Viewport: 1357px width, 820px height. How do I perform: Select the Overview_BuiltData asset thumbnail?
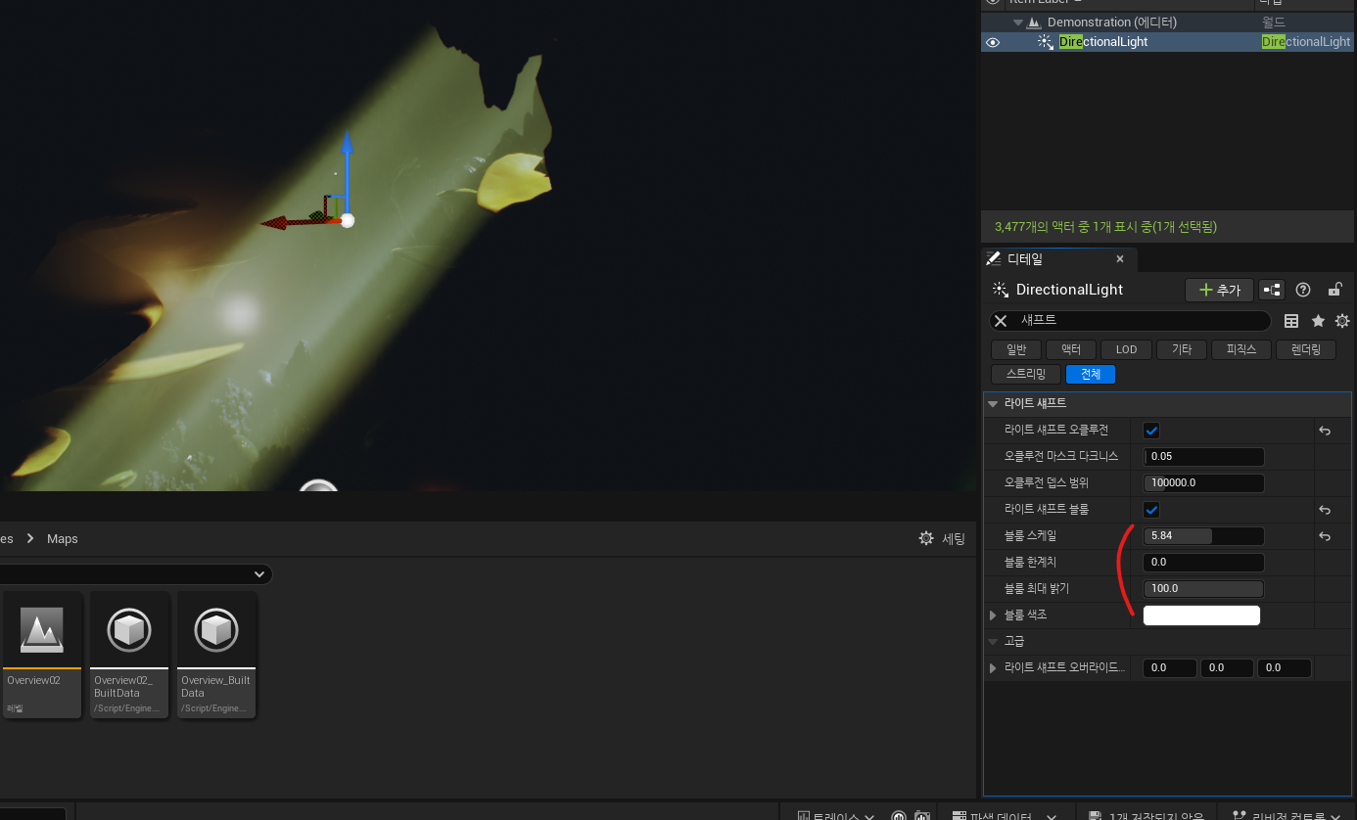(216, 654)
